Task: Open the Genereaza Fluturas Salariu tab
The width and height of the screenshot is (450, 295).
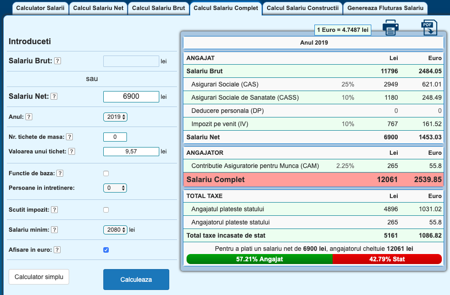Action: pyautogui.click(x=385, y=8)
